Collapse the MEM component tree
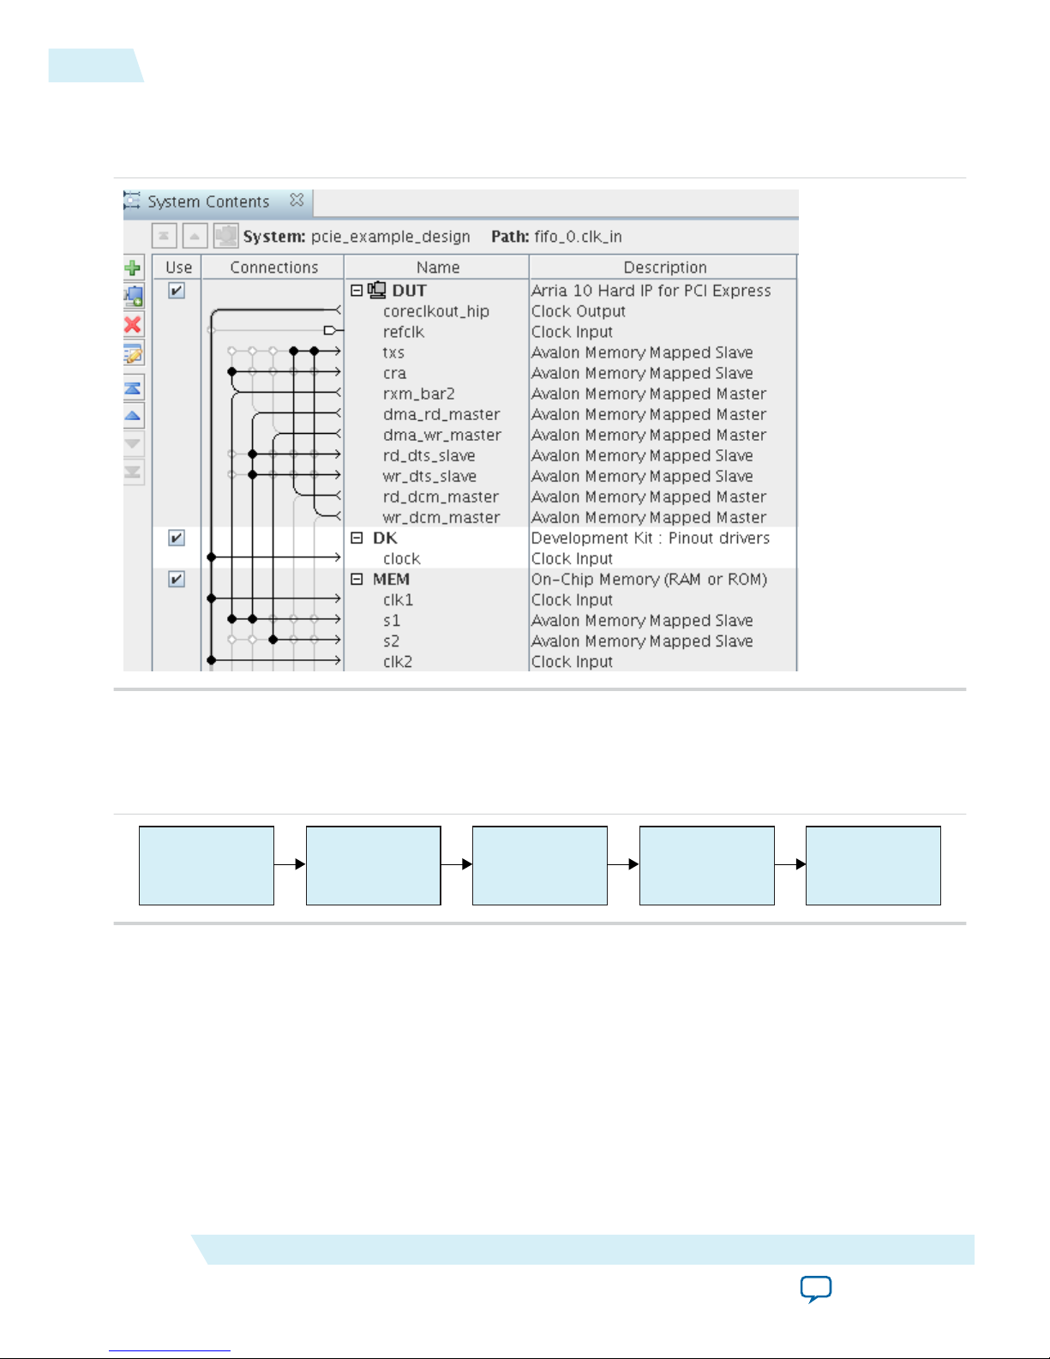The width and height of the screenshot is (1050, 1359). tap(357, 579)
